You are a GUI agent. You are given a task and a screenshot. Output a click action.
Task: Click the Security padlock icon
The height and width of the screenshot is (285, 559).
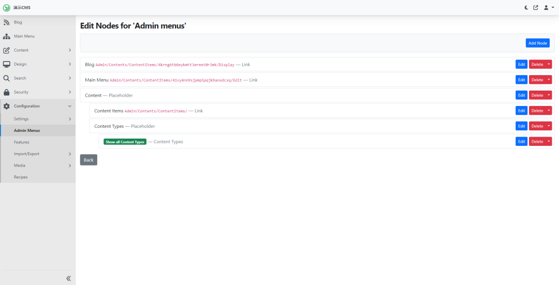(x=6, y=92)
